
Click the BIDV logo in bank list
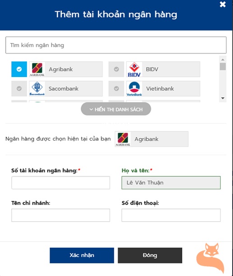(134, 69)
